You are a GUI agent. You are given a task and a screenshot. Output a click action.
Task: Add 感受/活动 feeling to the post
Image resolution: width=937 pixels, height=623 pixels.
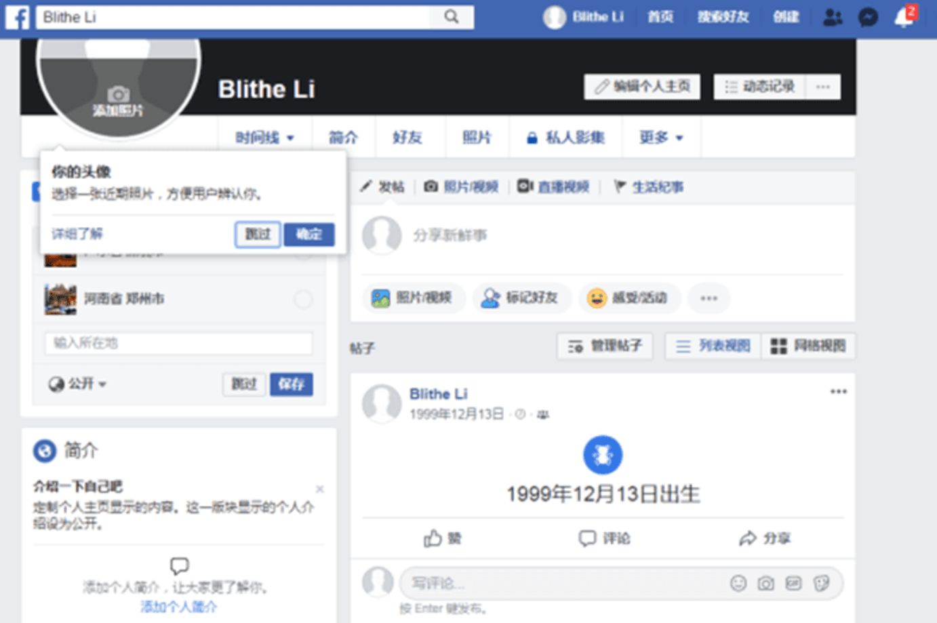629,298
